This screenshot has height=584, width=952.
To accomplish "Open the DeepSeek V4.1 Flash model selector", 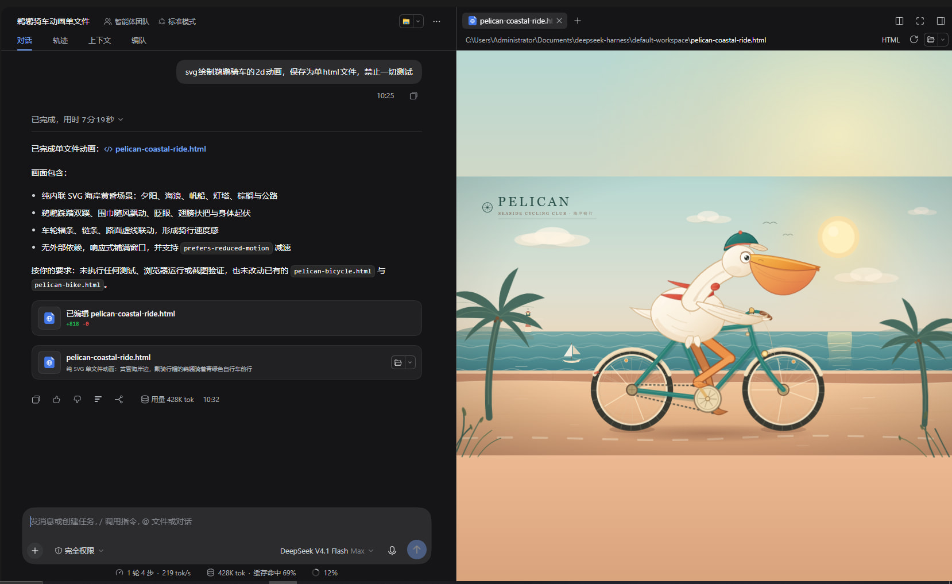I will 327,551.
